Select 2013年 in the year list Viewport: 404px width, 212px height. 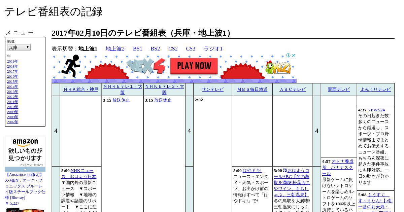click(12, 92)
